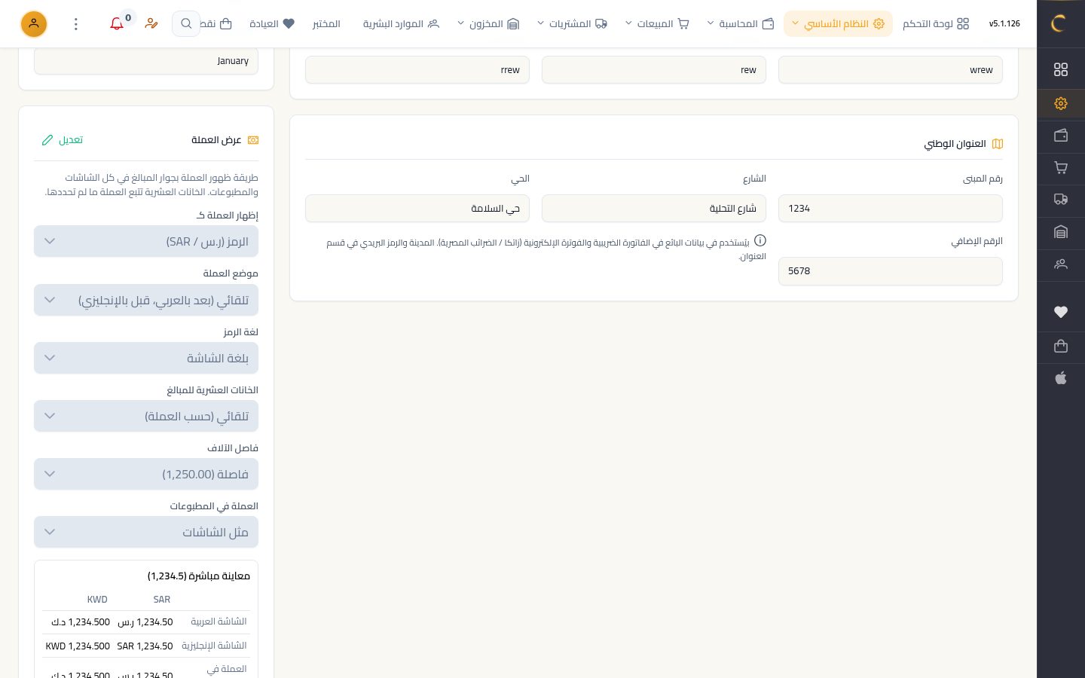Viewport: 1085px width, 678px height.
Task: Open 'الموارد البشرية' menu item
Action: [x=401, y=24]
